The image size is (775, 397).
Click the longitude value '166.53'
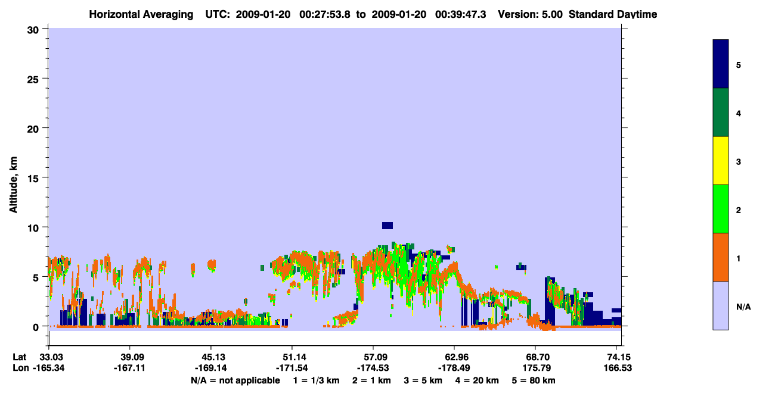(x=618, y=368)
